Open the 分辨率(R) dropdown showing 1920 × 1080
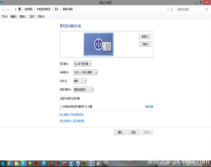 tap(85, 73)
